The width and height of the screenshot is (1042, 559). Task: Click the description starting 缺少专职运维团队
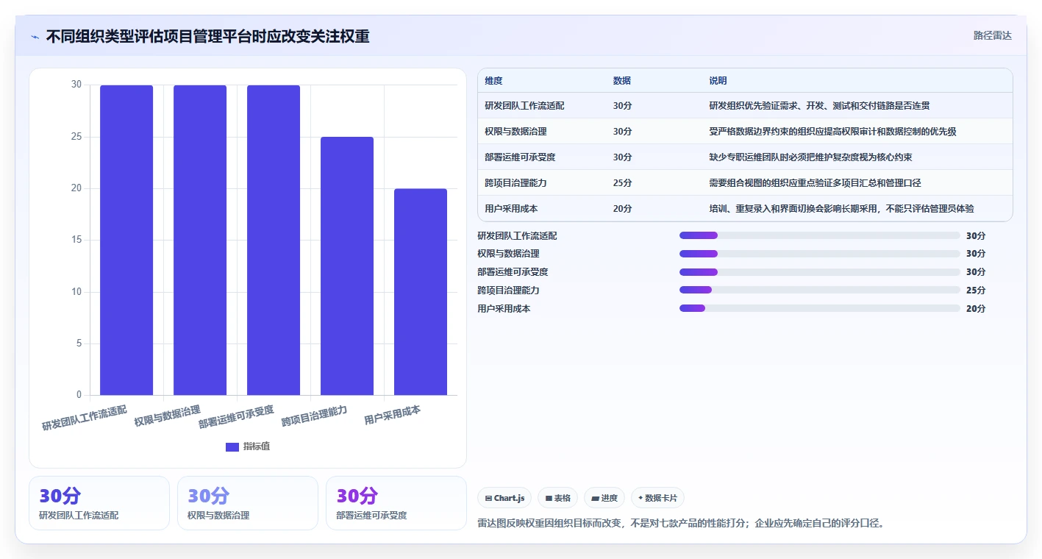[x=811, y=157]
